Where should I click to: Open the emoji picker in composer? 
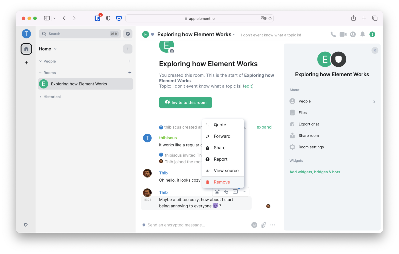pyautogui.click(x=254, y=225)
